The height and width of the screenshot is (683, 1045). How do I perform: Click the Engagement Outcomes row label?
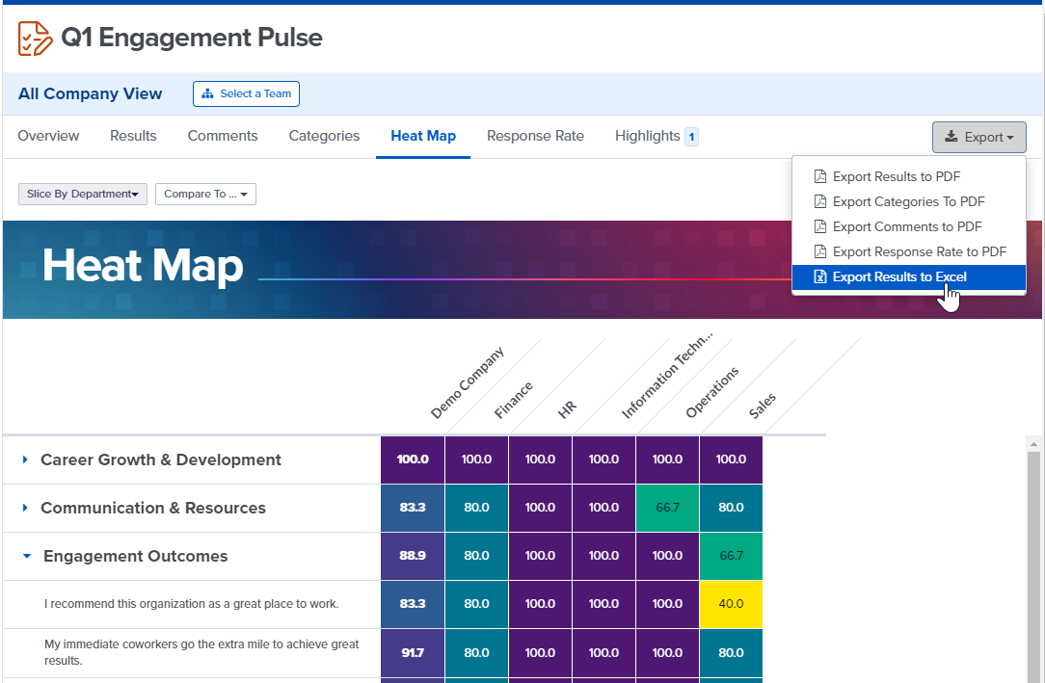pos(135,556)
